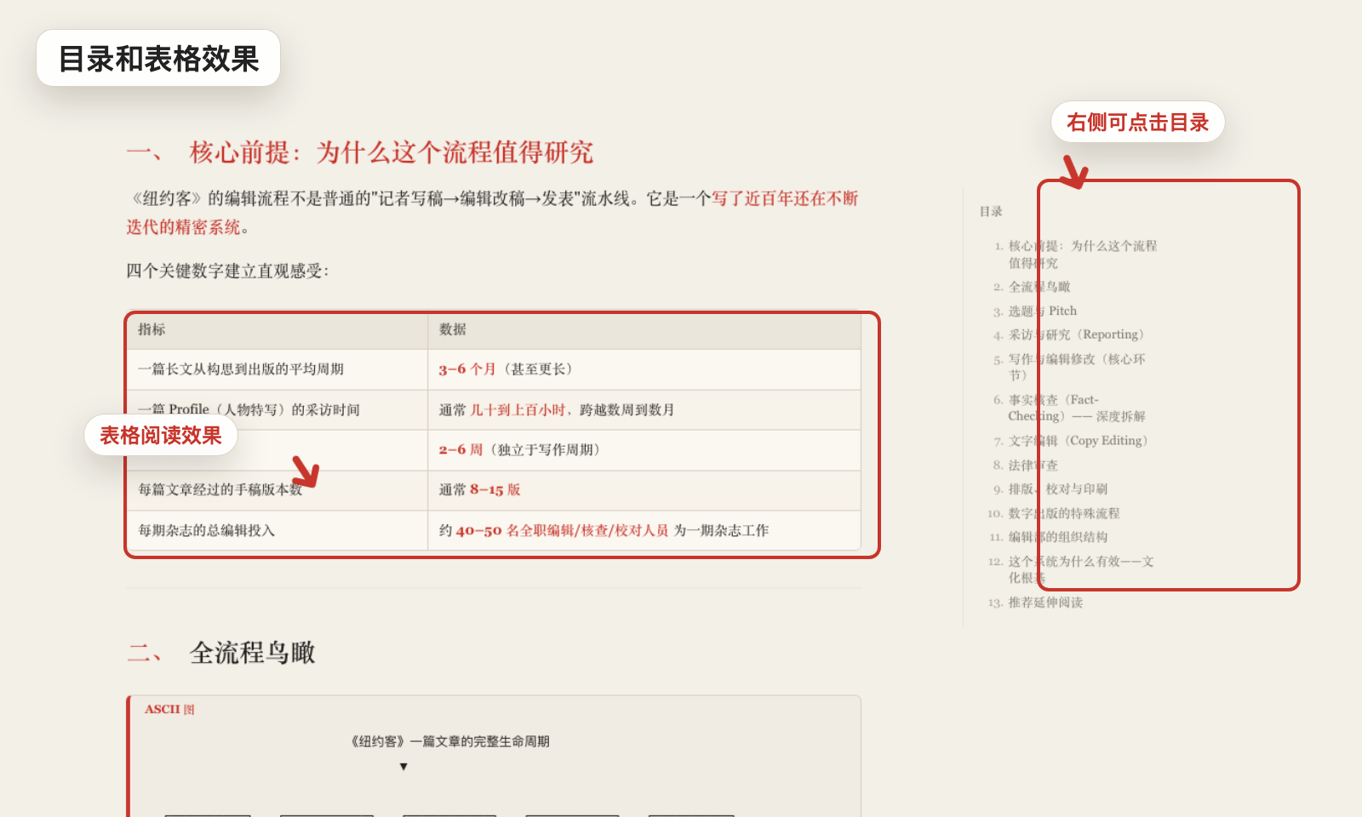Jump to 文字编辑(Copy Editing) section
This screenshot has width=1362, height=817.
1080,441
